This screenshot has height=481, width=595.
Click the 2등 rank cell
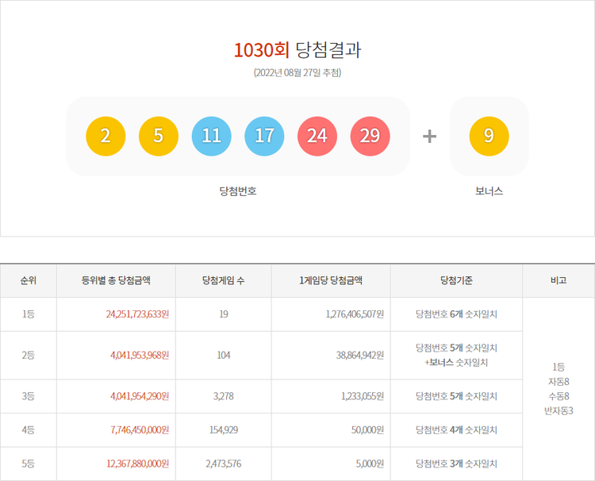[x=29, y=356]
